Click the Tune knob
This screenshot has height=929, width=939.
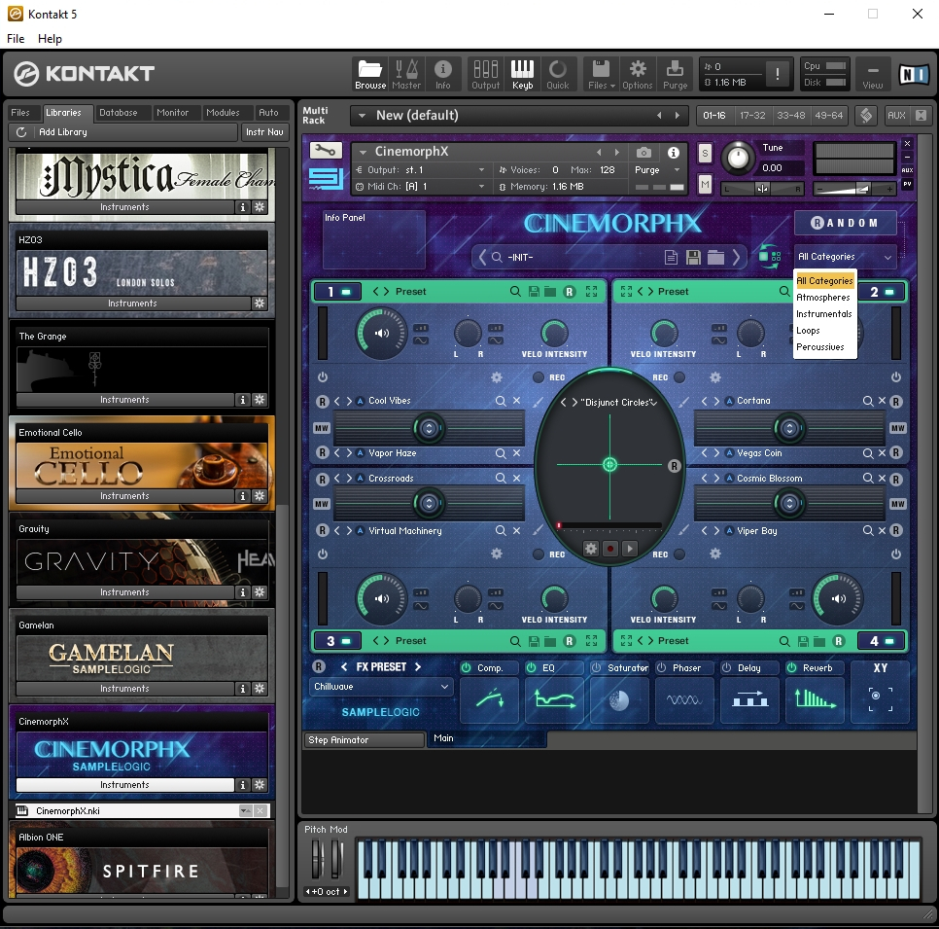pos(738,158)
